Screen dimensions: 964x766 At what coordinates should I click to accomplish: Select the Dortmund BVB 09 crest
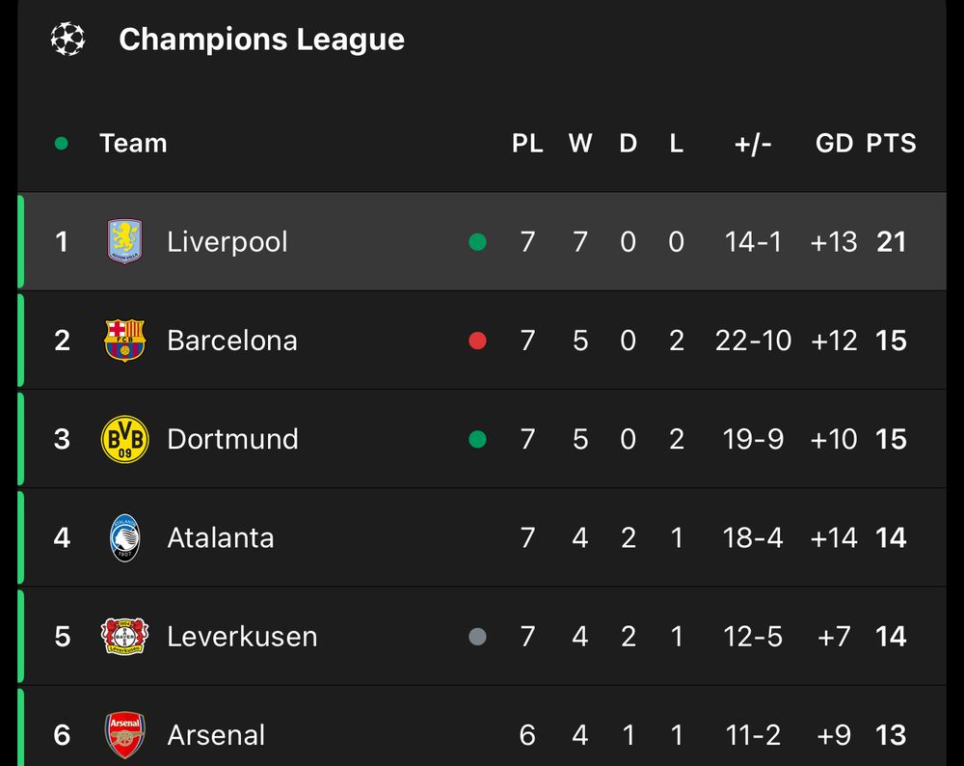tap(124, 439)
